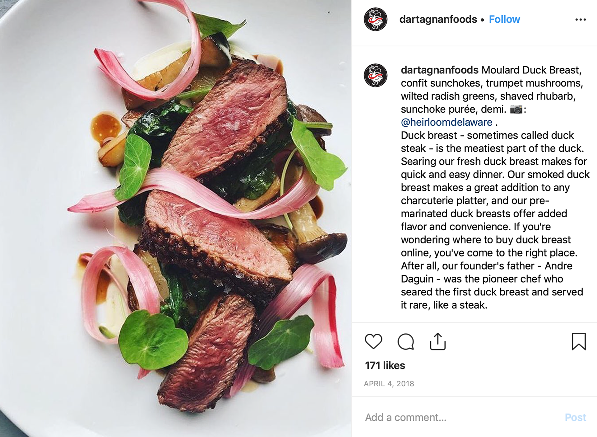Open the dartagnanfoods username in the caption
The width and height of the screenshot is (597, 437).
pyautogui.click(x=439, y=70)
